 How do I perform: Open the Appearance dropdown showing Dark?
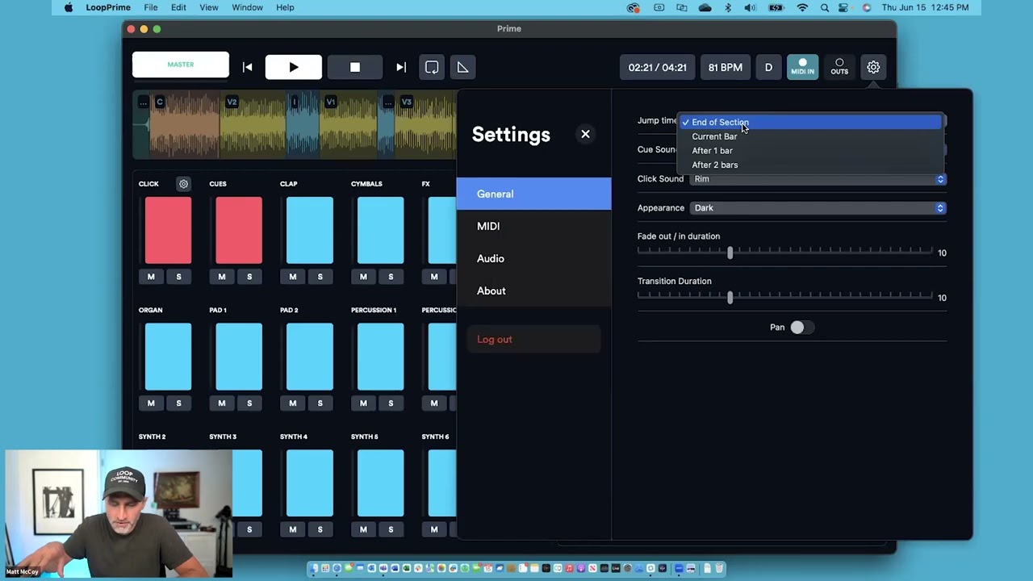click(818, 208)
